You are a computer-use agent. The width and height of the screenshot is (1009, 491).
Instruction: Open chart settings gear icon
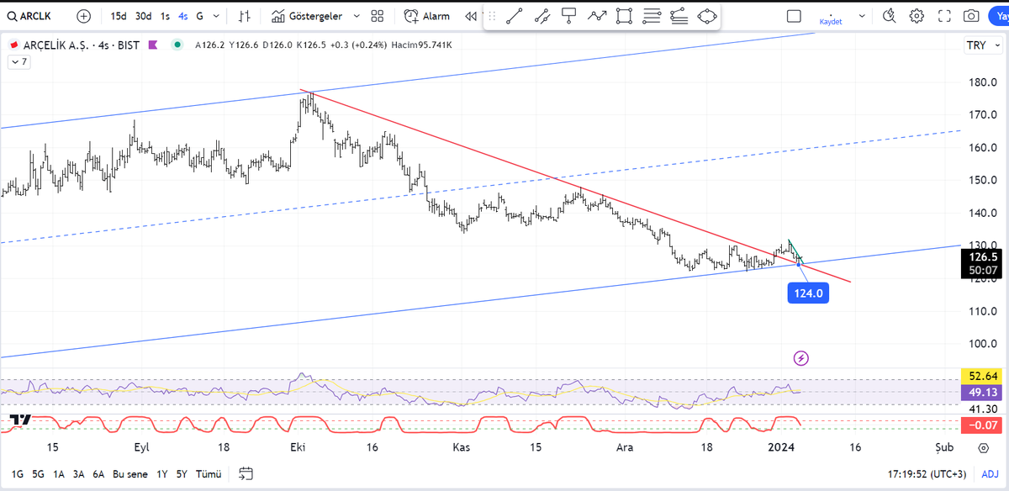click(x=917, y=16)
